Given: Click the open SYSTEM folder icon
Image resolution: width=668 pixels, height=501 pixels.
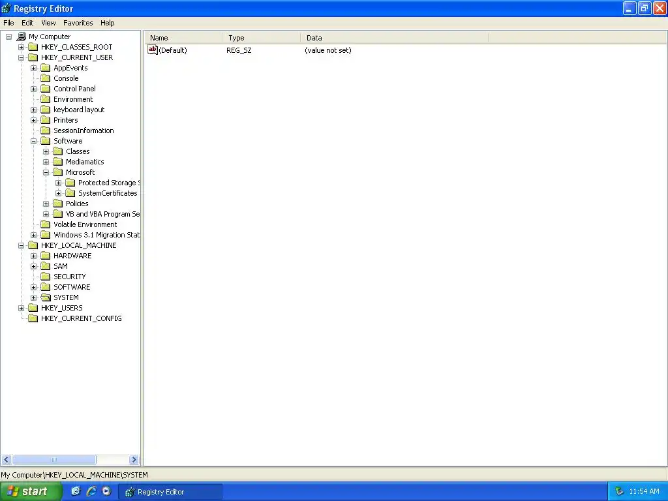Looking at the screenshot, I should [x=45, y=297].
